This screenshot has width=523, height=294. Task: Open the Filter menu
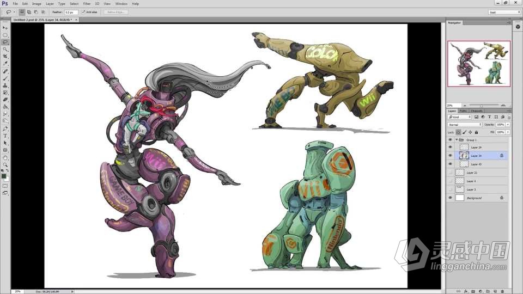(87, 4)
